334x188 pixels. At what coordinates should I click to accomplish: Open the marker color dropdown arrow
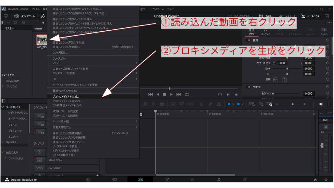[x=243, y=104]
